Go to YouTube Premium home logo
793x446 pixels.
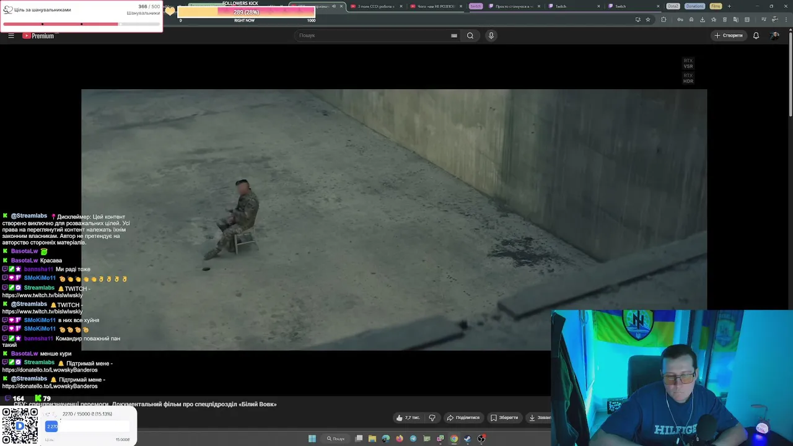[38, 35]
